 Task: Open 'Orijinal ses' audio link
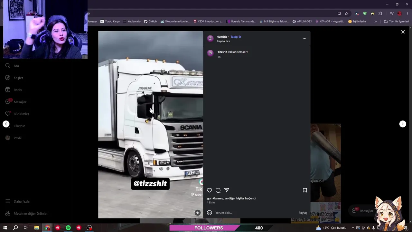coord(223,41)
